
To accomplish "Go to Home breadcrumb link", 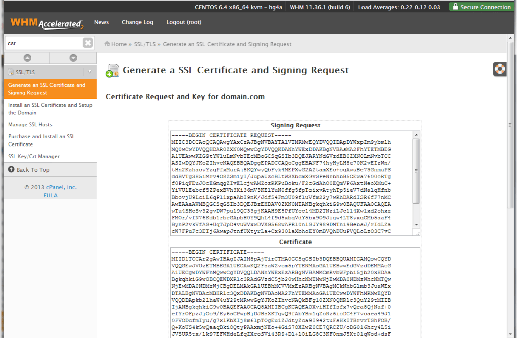I will 119,44.
